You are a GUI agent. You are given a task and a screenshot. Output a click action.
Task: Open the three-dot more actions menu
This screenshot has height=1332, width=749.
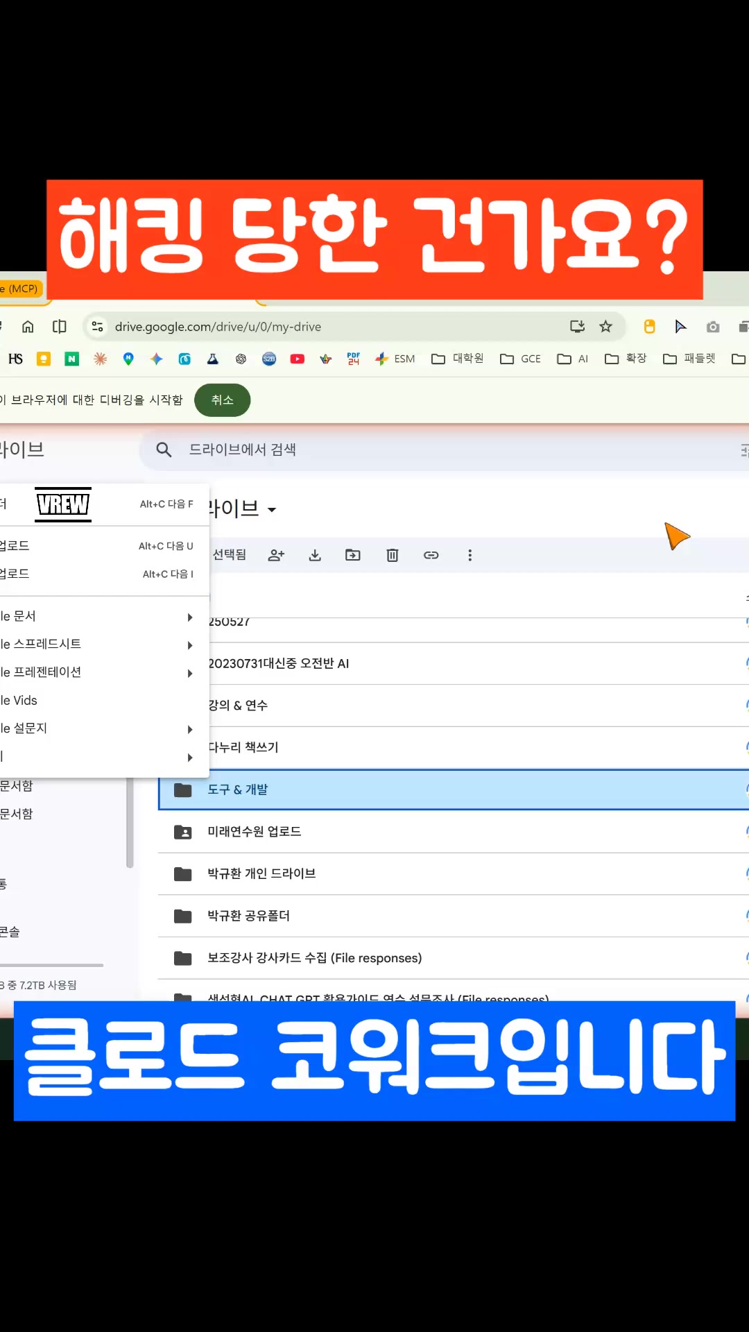[x=470, y=555]
